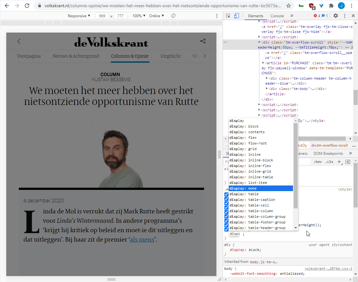Share the article via the share icon
This screenshot has width=358, height=282.
(203, 41)
